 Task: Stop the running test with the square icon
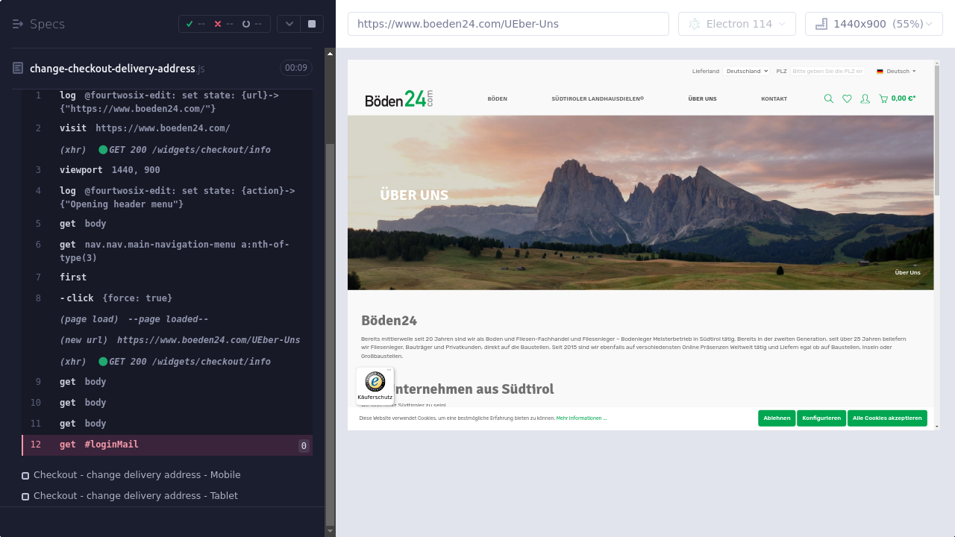312,24
